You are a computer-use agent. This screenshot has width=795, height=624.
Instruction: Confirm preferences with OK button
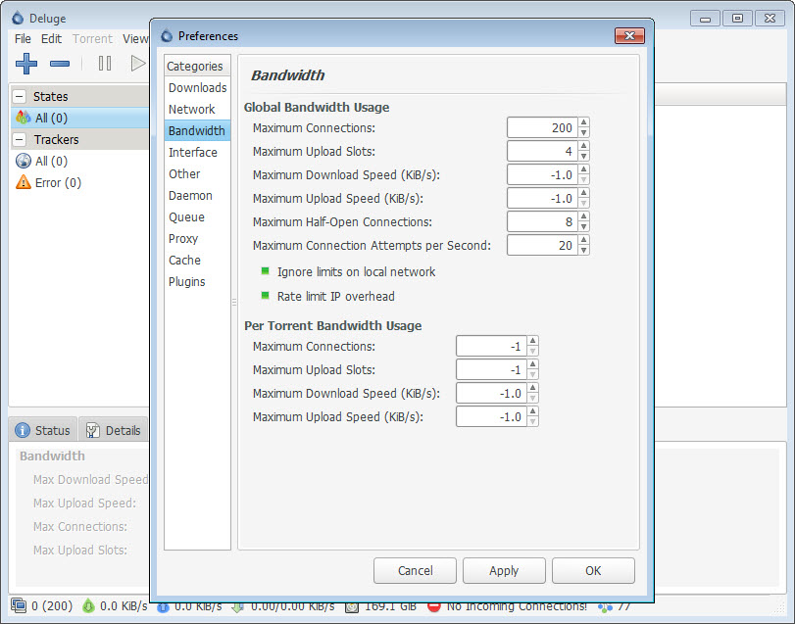click(x=593, y=570)
